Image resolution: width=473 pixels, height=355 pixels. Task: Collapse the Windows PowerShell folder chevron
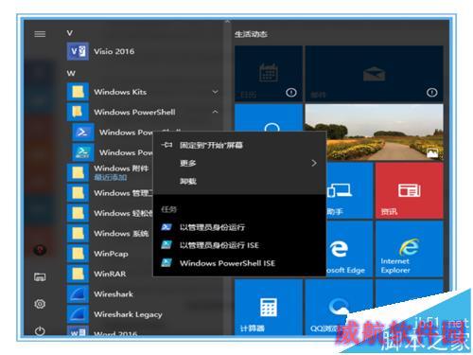tap(215, 112)
